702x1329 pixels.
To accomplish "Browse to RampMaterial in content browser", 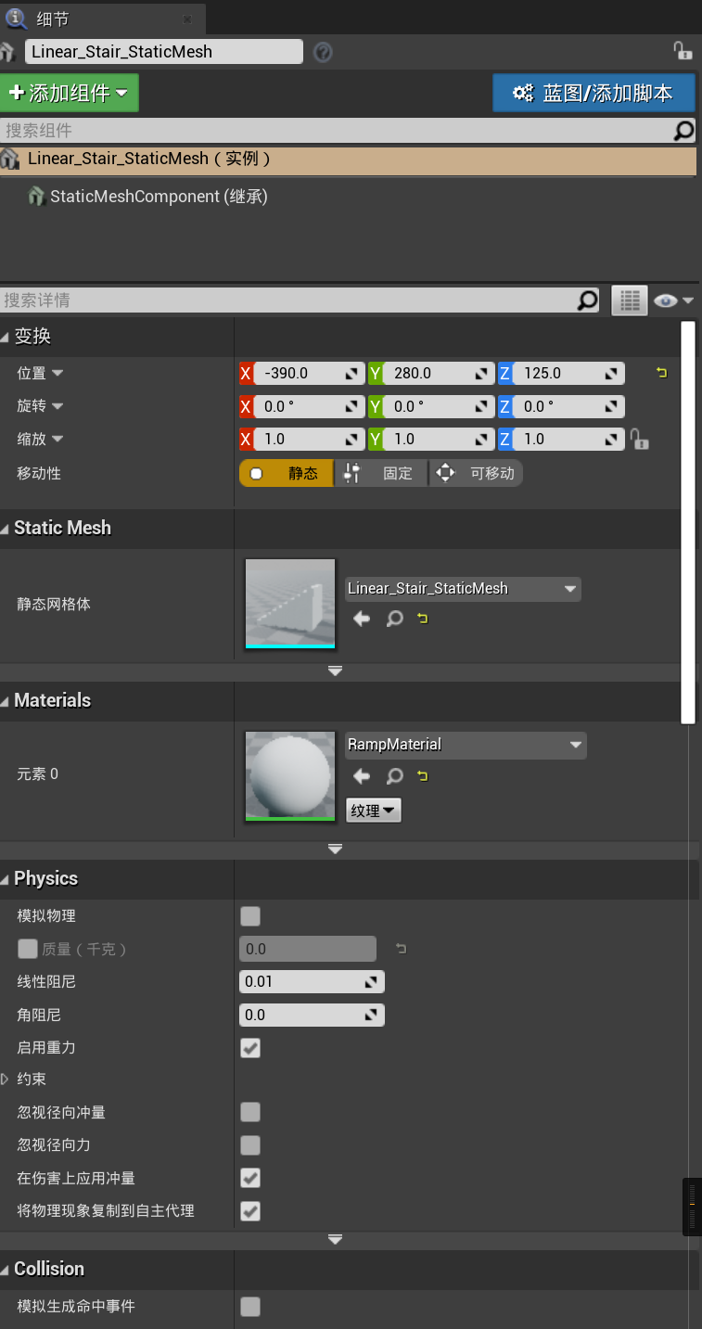I will coord(395,776).
